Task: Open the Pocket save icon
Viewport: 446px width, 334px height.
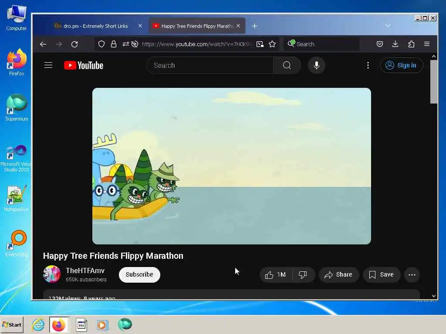Action: click(x=379, y=44)
